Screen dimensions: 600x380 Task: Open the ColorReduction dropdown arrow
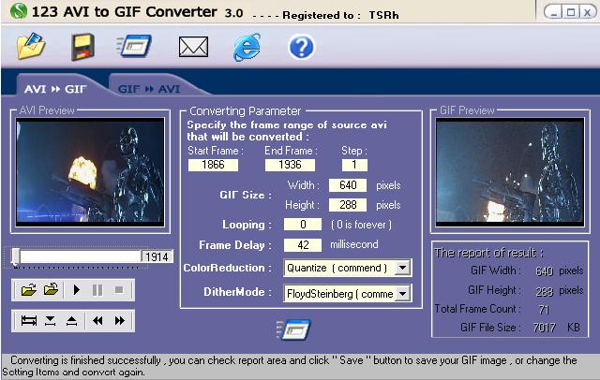[x=402, y=268]
